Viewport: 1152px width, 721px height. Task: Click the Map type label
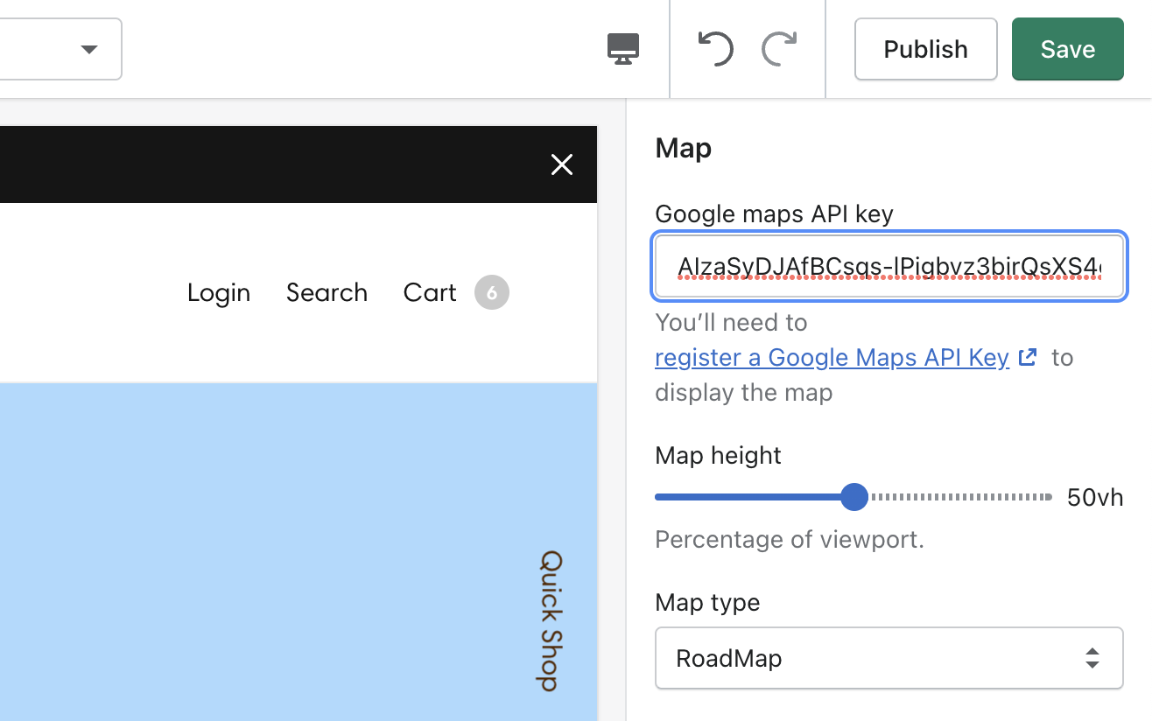[707, 603]
